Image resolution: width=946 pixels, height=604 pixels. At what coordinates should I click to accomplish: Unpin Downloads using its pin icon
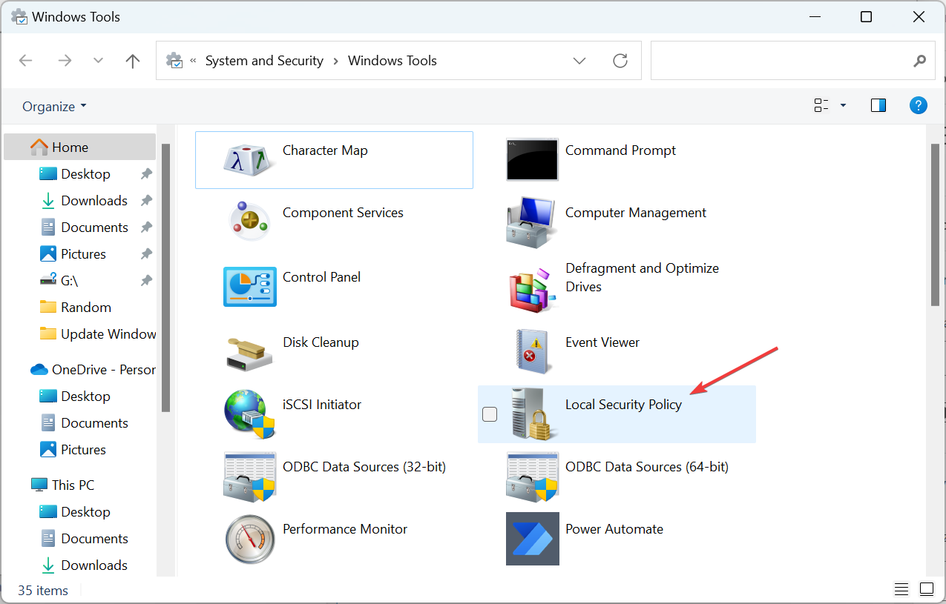coord(146,201)
